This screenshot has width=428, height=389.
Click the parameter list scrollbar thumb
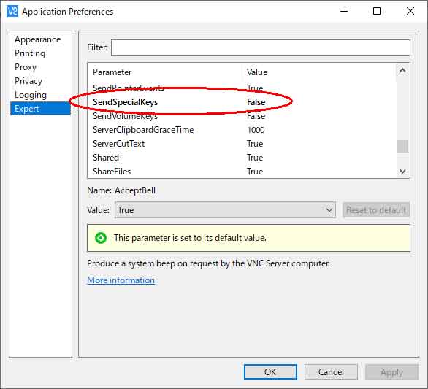[402, 147]
